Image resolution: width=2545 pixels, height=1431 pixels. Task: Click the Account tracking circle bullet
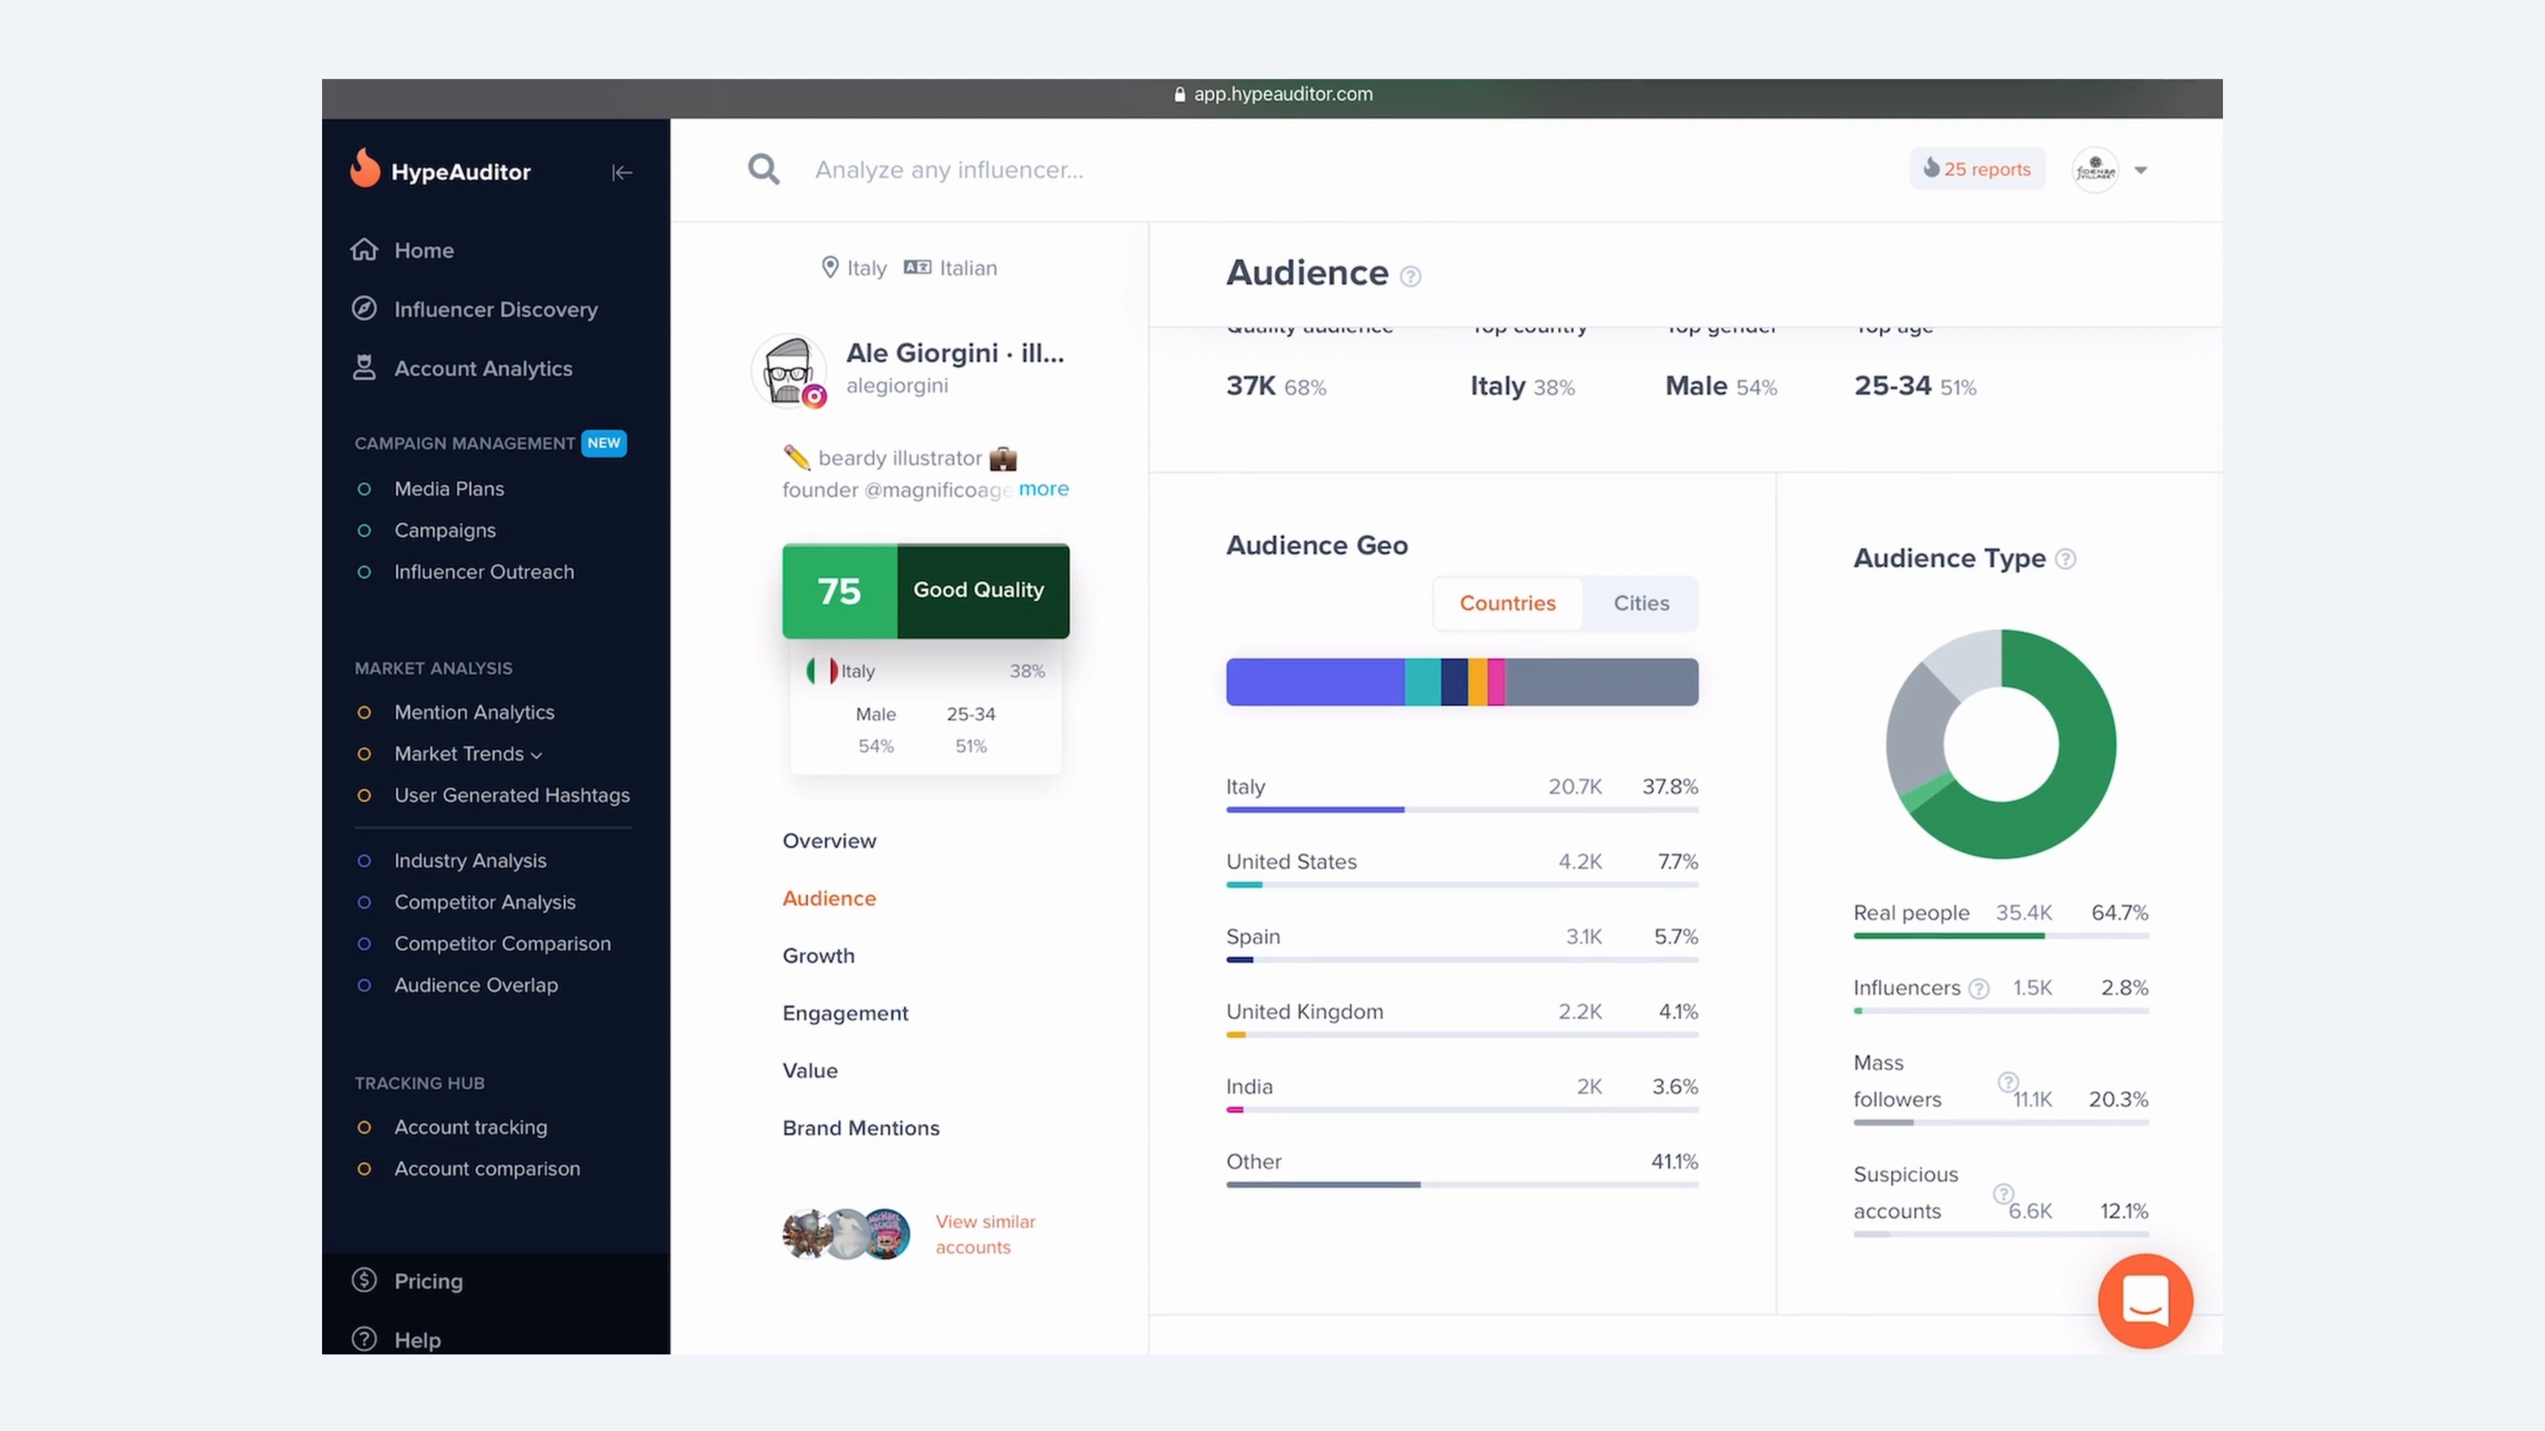[364, 1127]
